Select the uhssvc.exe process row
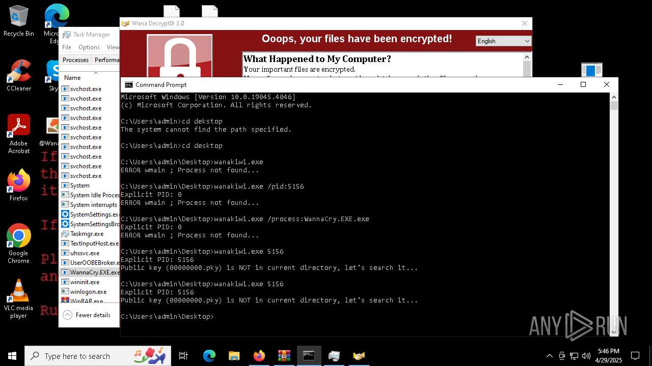652x366 pixels. click(x=90, y=253)
